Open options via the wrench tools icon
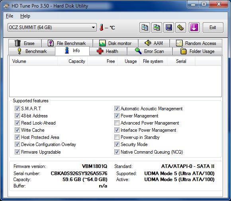The width and height of the screenshot is (231, 201). click(180, 27)
